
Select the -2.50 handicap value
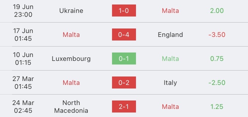click(x=217, y=82)
